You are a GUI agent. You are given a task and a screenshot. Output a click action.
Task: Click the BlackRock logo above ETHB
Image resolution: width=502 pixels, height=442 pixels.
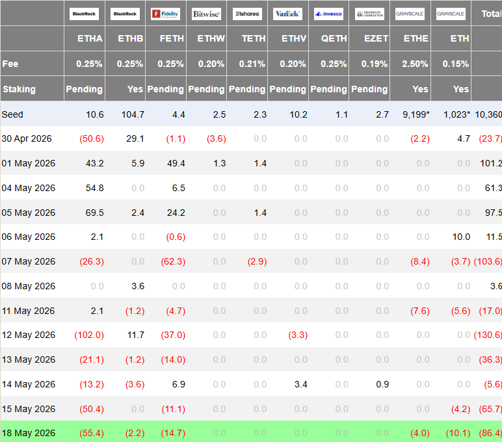click(125, 14)
